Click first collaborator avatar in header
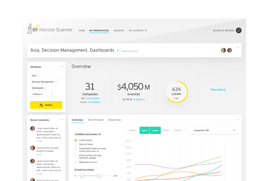269x181 pixels. pyautogui.click(x=223, y=50)
